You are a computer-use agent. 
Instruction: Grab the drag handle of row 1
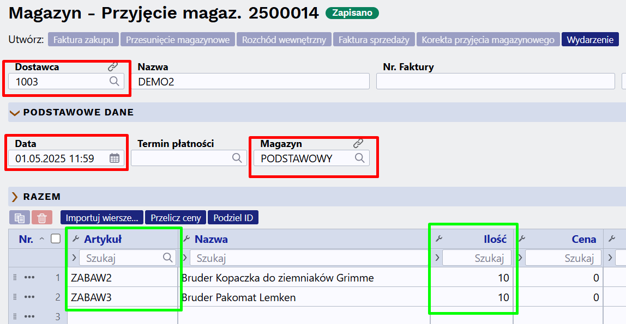[15, 277]
